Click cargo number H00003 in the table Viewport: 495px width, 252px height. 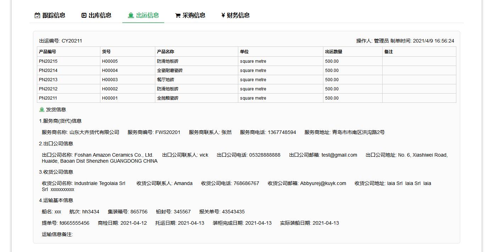coord(110,79)
